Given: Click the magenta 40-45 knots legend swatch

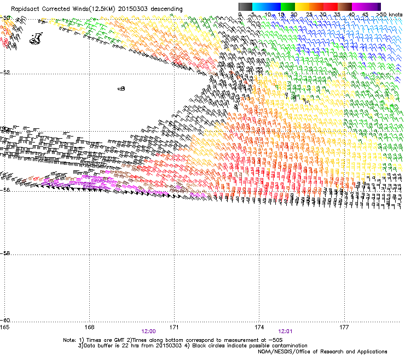Looking at the screenshot, I should pyautogui.click(x=359, y=7).
